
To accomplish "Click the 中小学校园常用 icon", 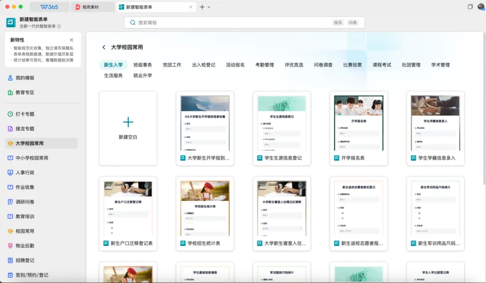I will 10,158.
